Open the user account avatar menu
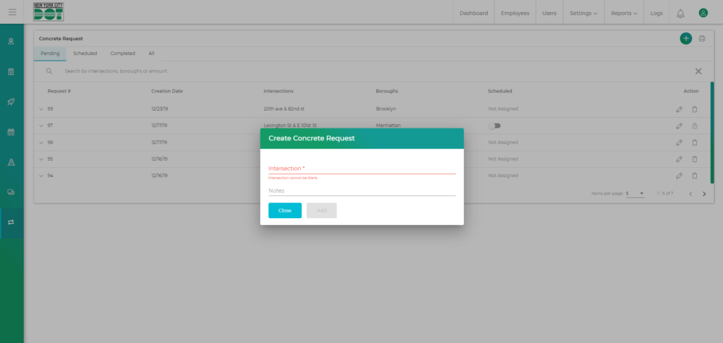 pyautogui.click(x=703, y=13)
